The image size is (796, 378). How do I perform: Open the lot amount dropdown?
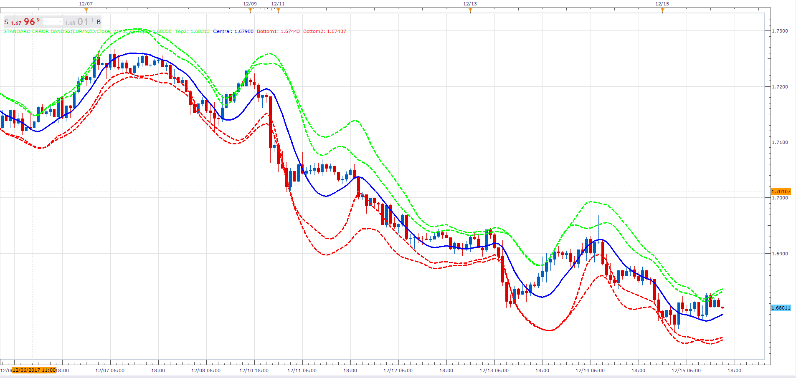pyautogui.click(x=53, y=22)
